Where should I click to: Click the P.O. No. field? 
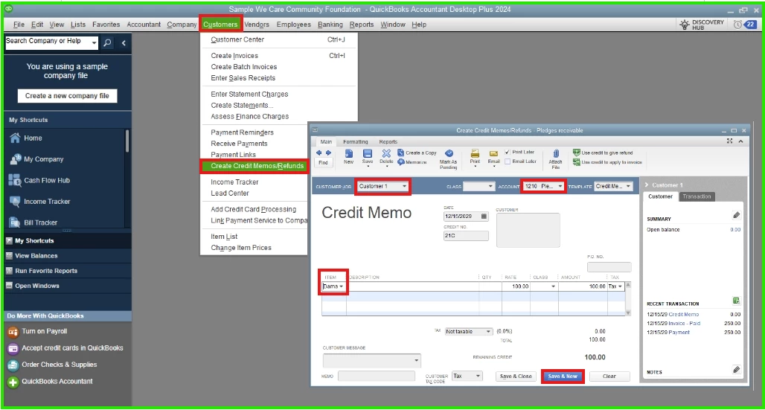[609, 267]
